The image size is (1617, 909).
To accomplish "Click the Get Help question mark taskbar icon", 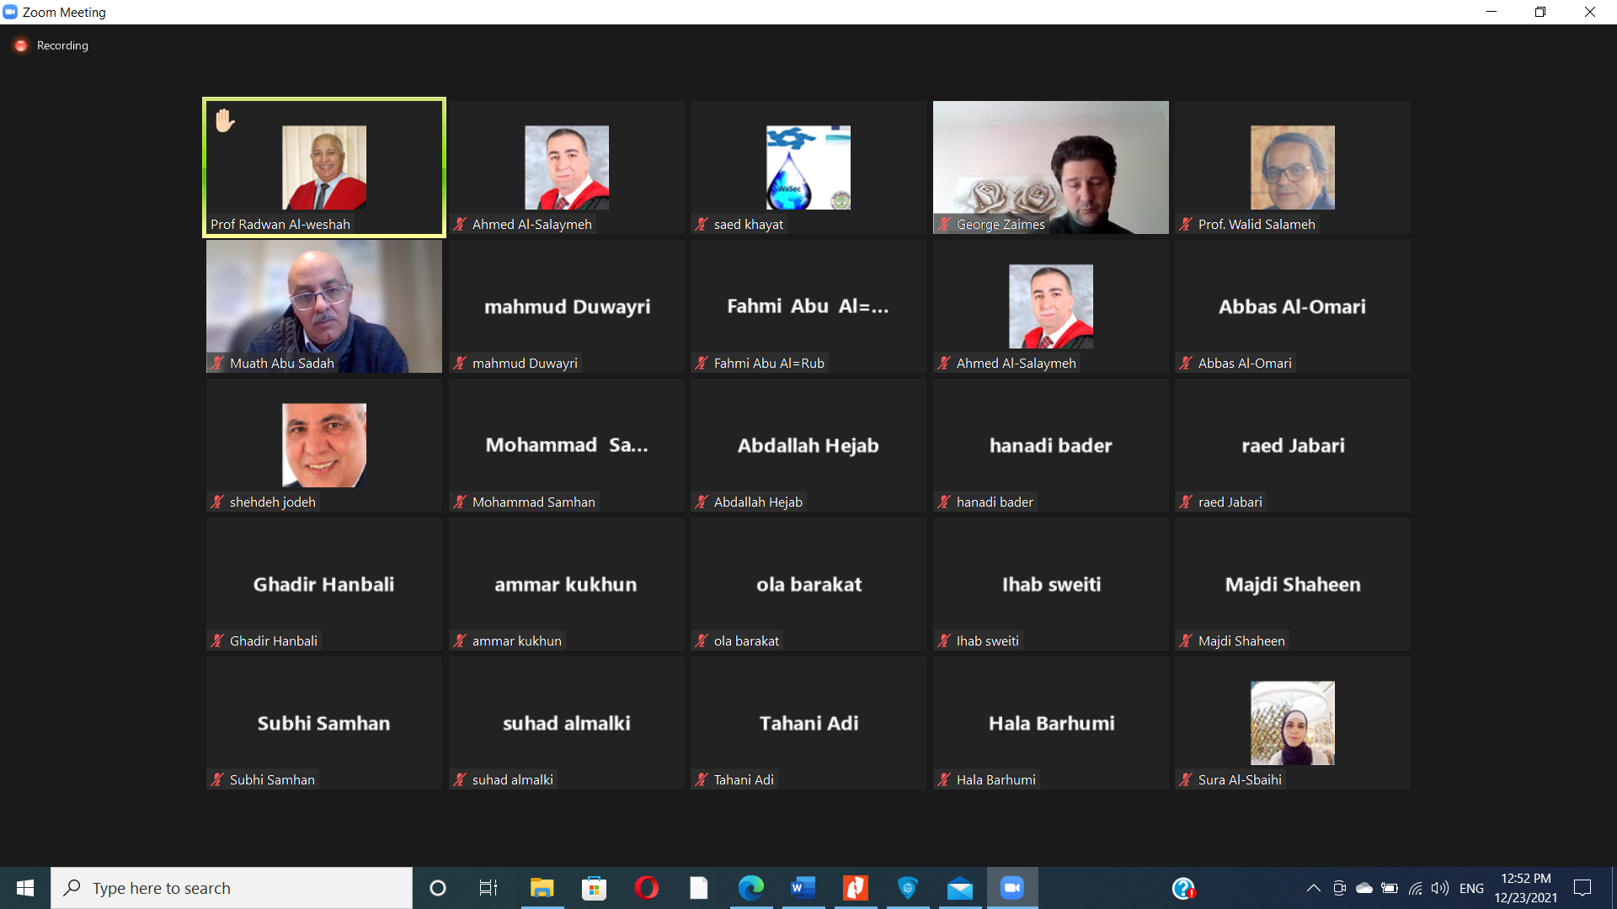I will pos(1183,888).
